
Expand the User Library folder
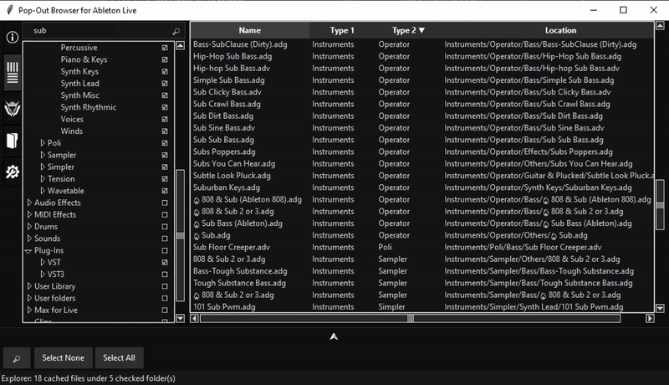[29, 286]
